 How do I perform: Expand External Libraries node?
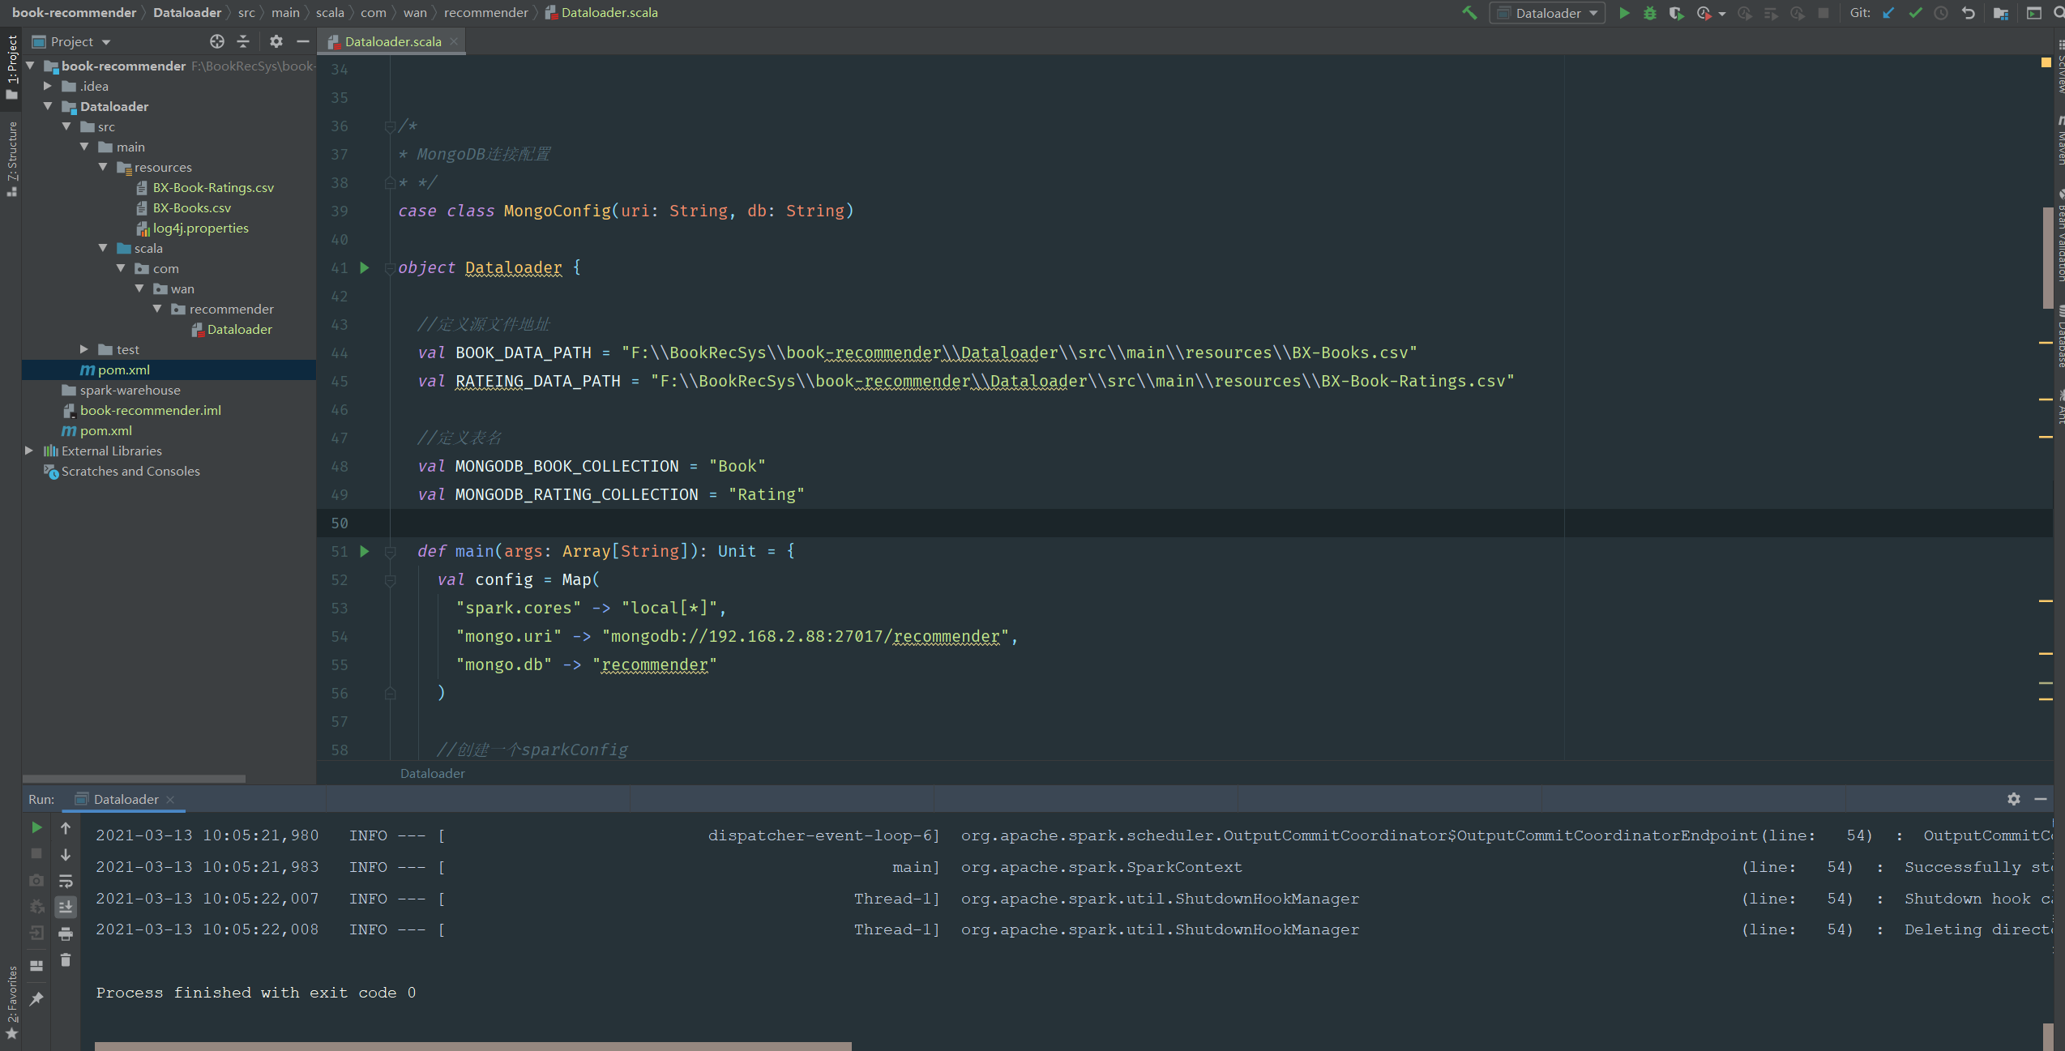(29, 451)
